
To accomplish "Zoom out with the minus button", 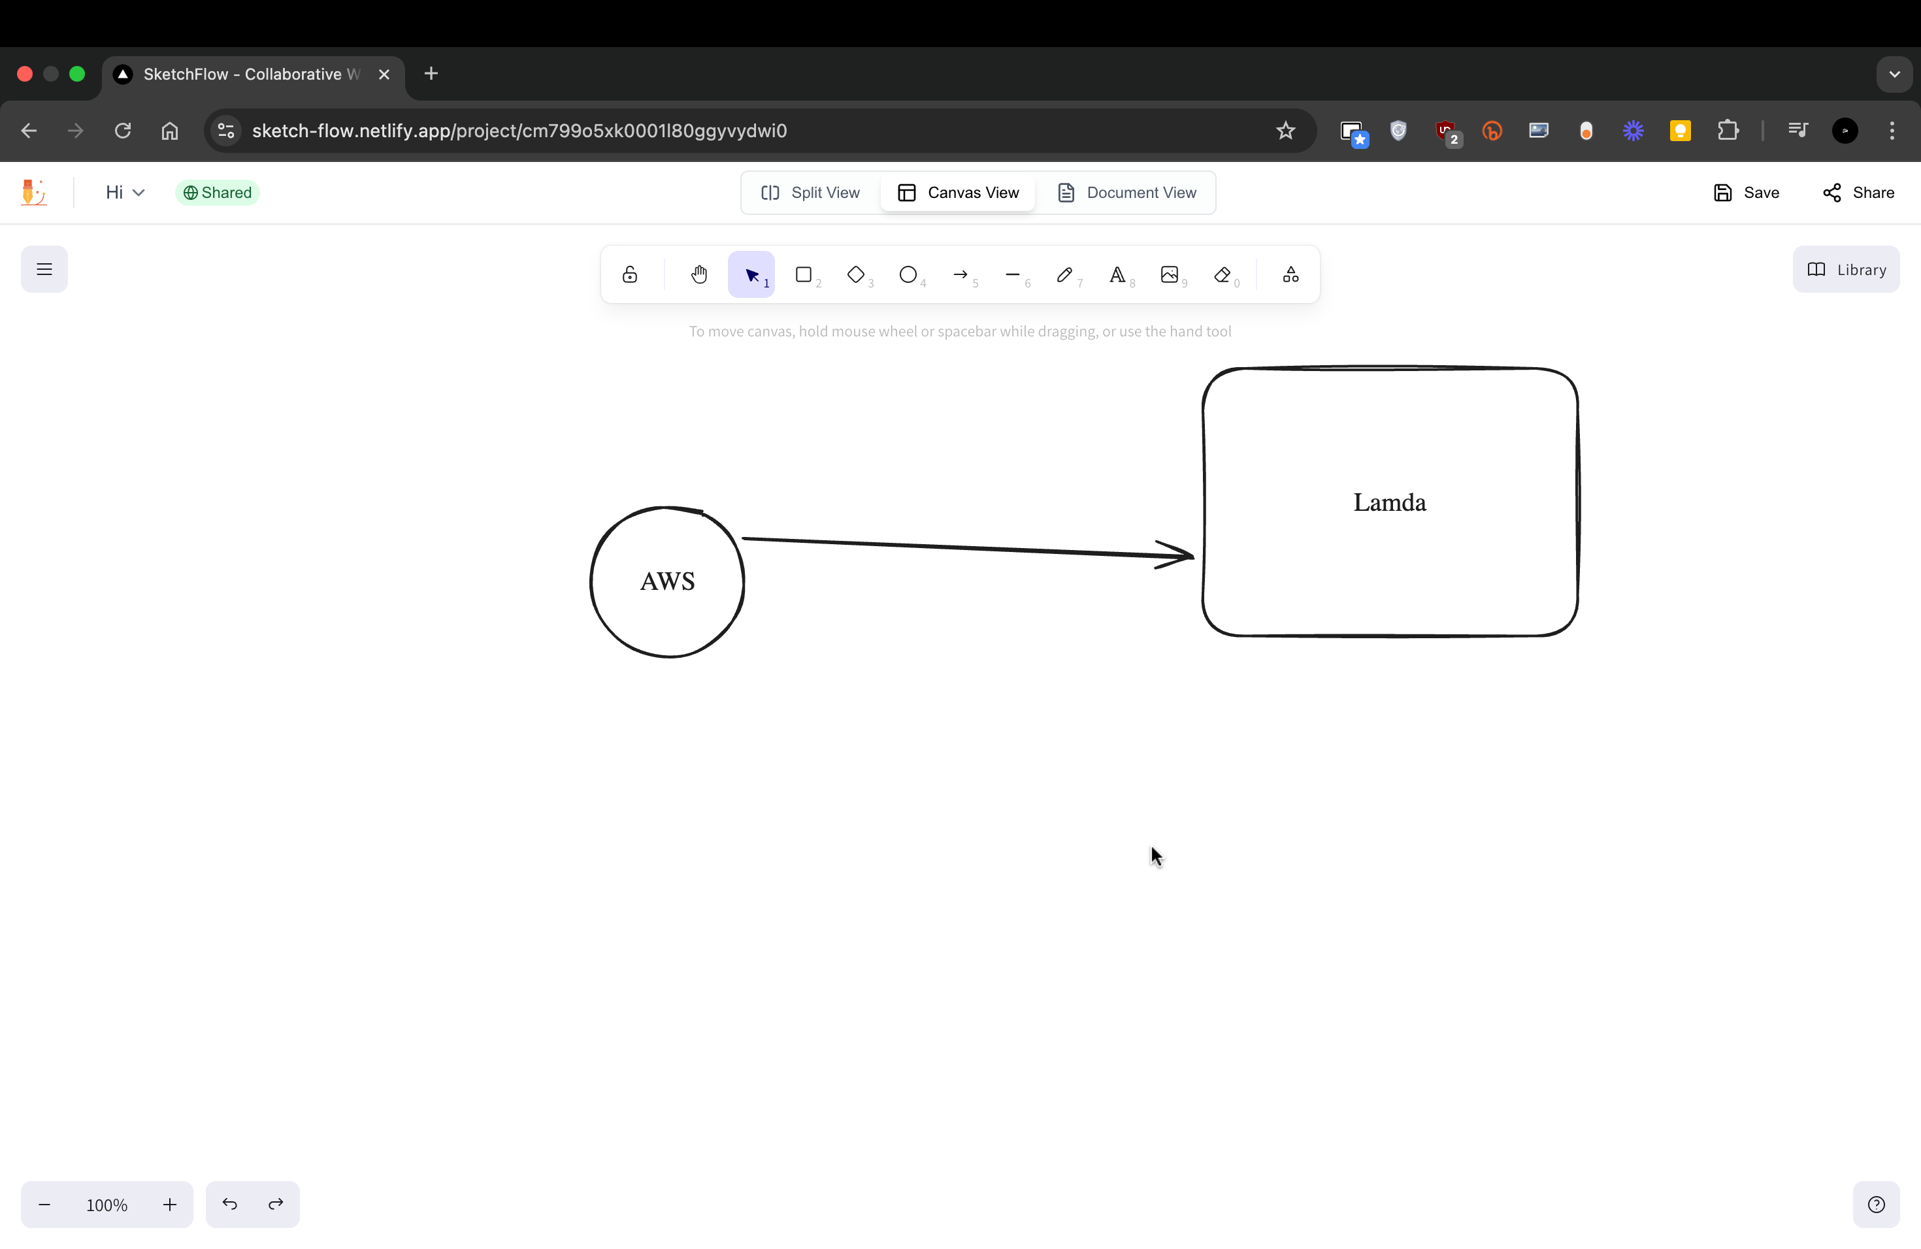I will pos(44,1205).
